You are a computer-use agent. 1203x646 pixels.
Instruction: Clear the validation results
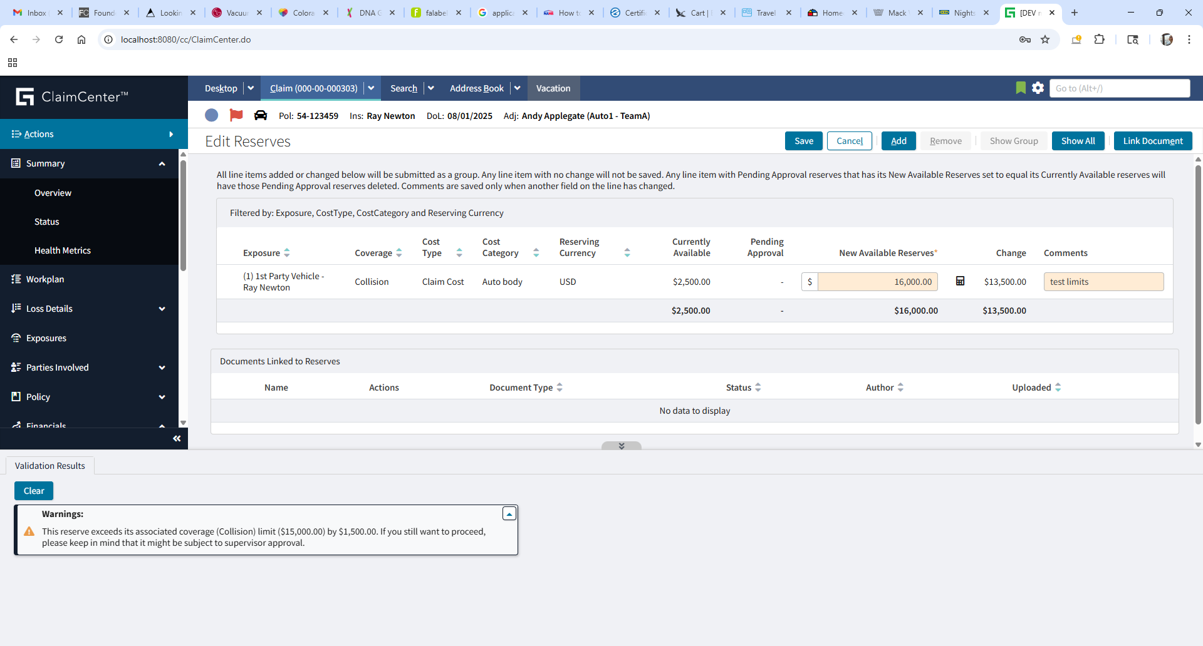pos(34,491)
